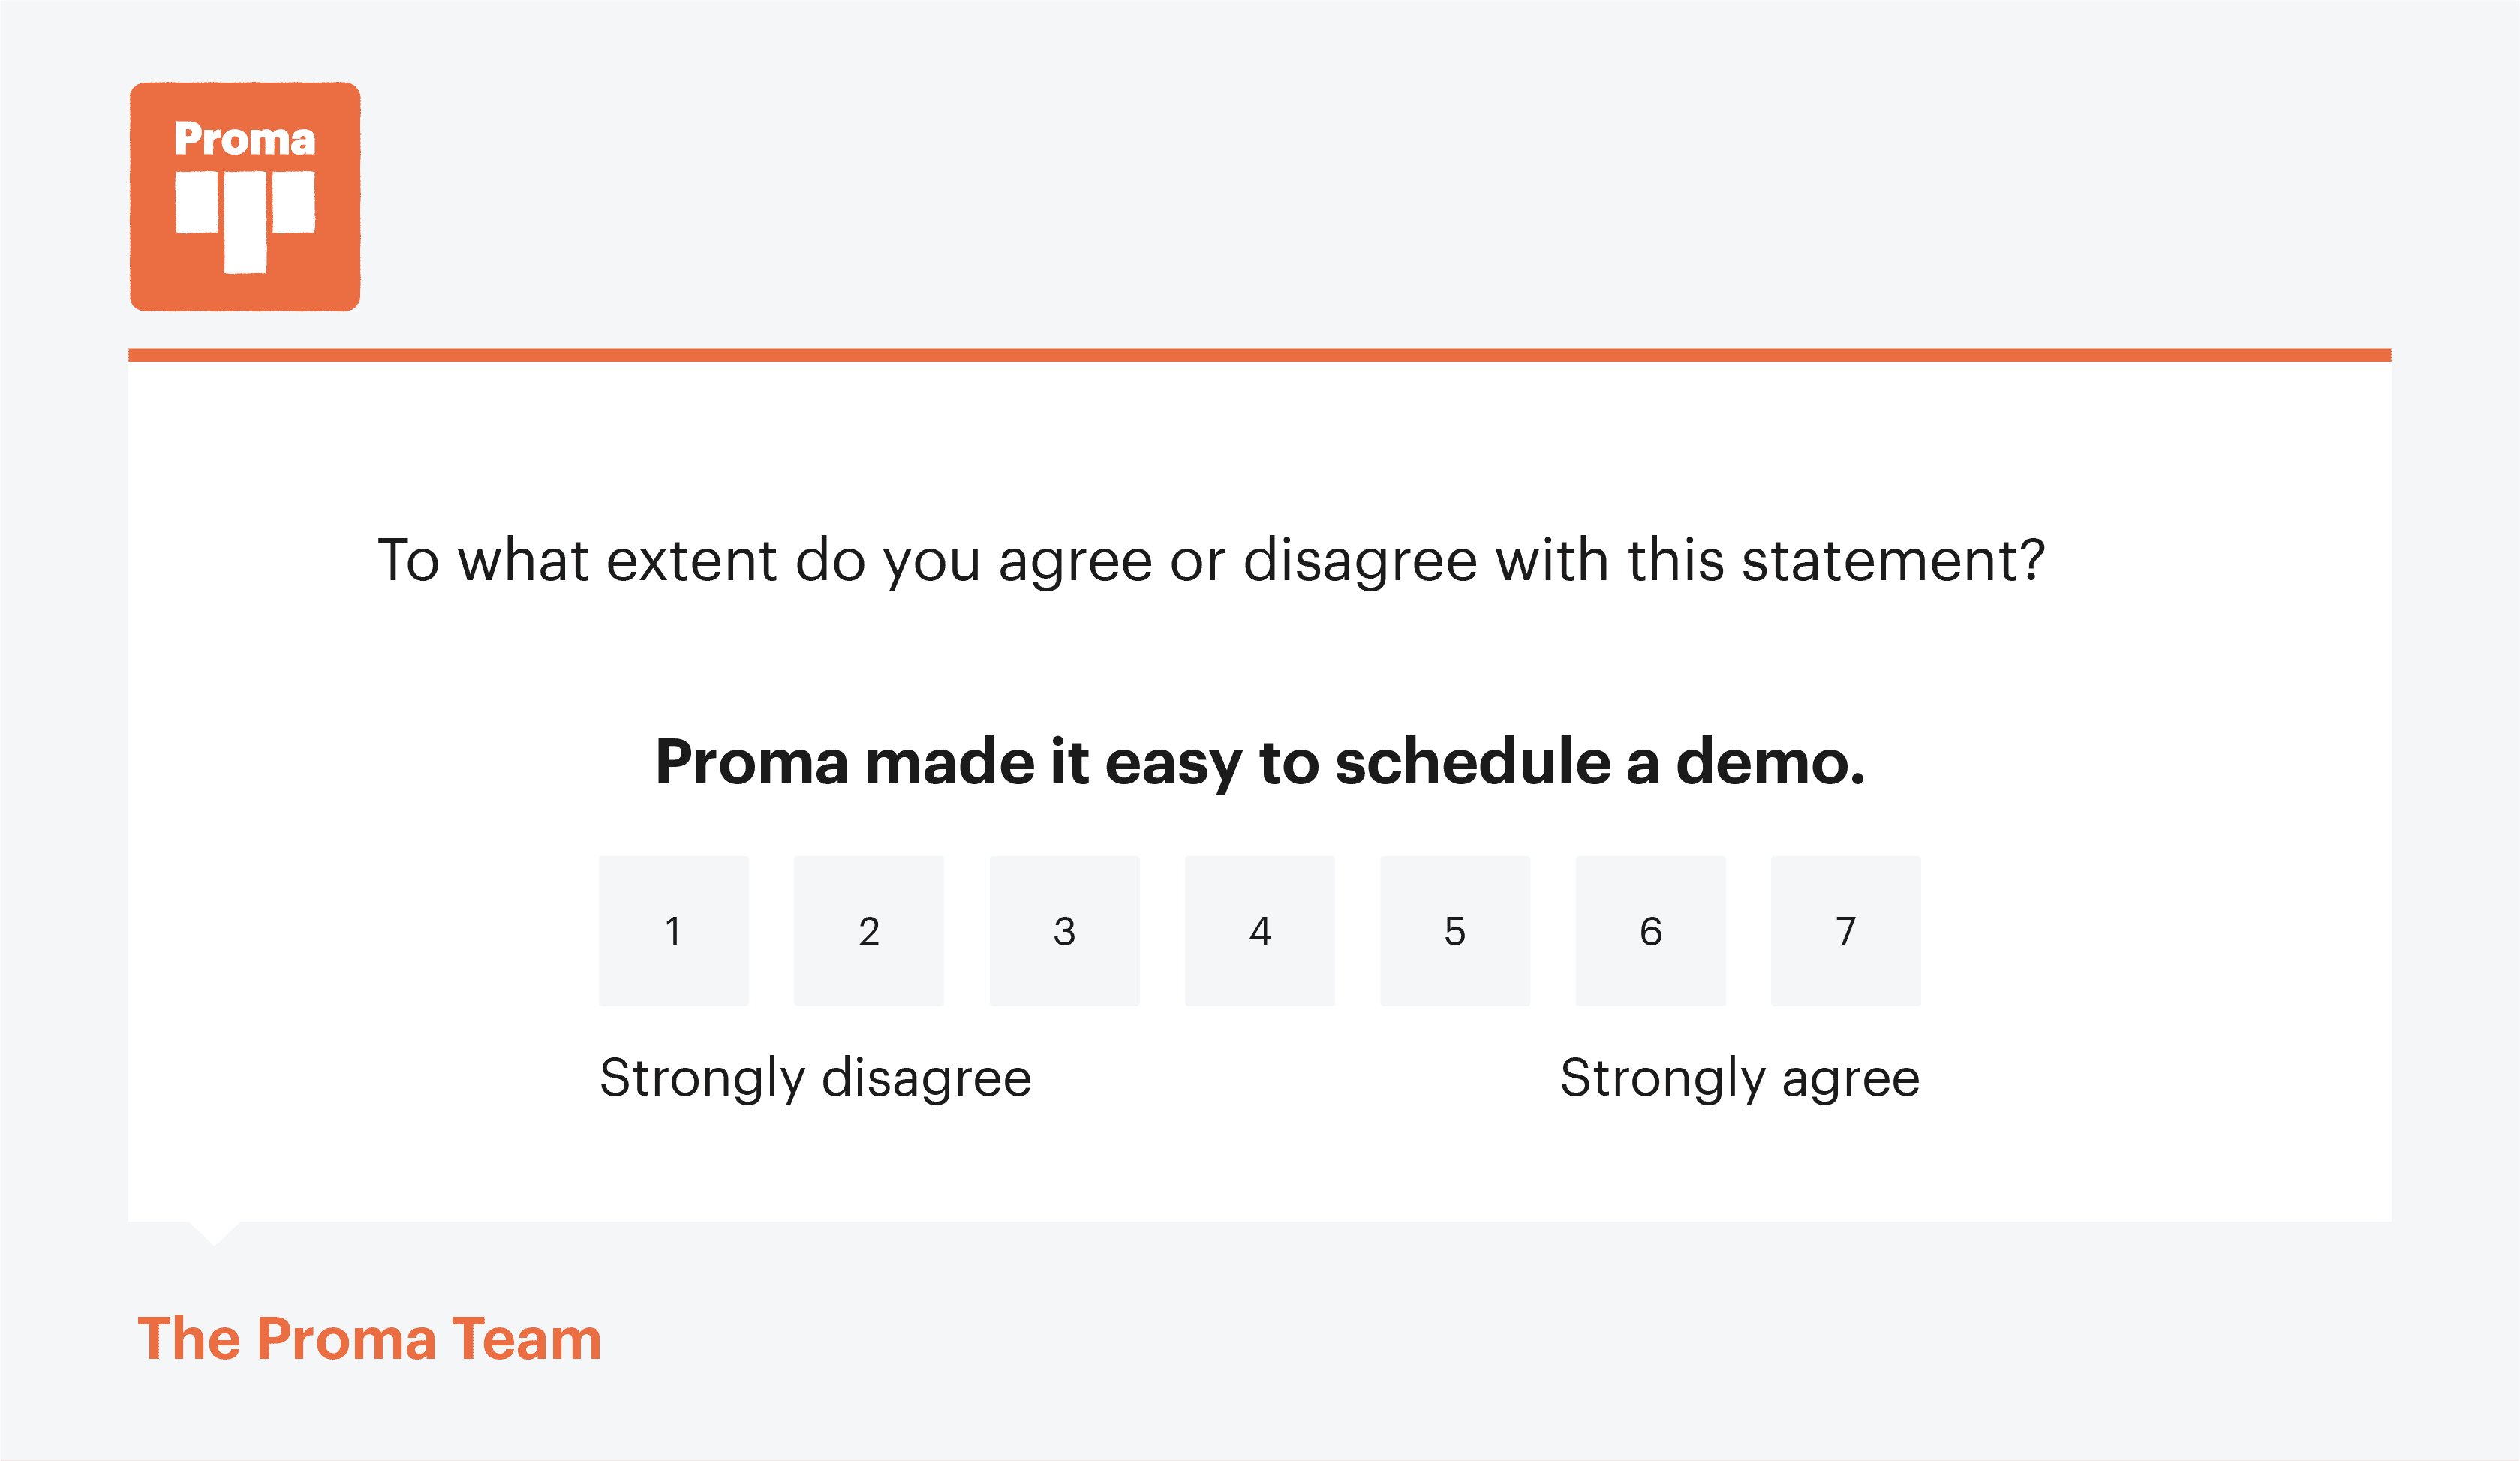Select rating box 5
2520x1461 pixels.
(x=1455, y=932)
